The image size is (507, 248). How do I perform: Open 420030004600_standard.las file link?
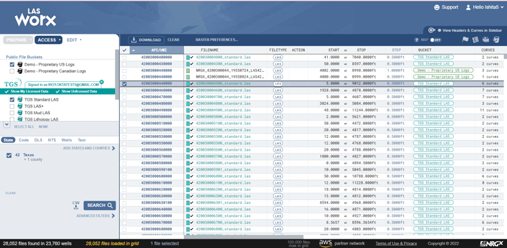[223, 90]
